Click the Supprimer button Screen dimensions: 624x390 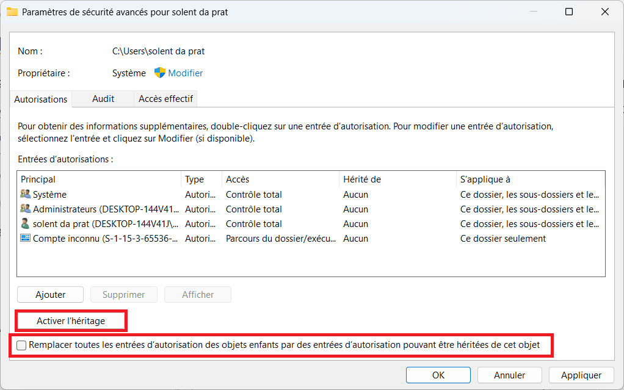124,295
